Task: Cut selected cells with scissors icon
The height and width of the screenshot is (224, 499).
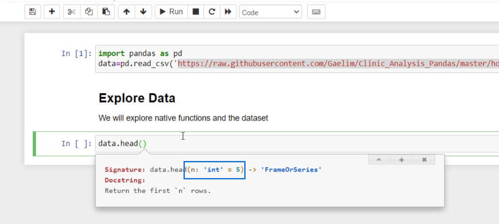Action: coord(72,12)
